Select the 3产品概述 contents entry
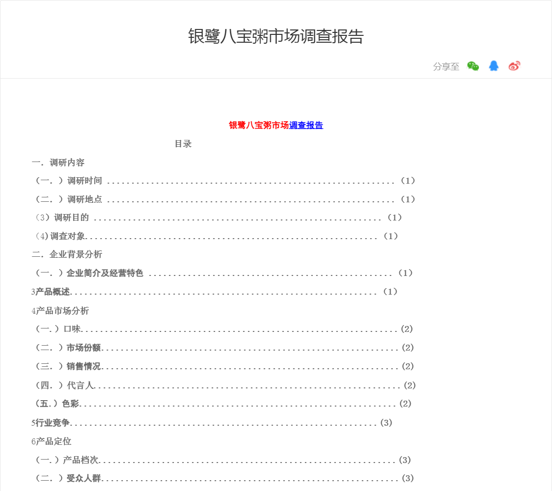 214,292
